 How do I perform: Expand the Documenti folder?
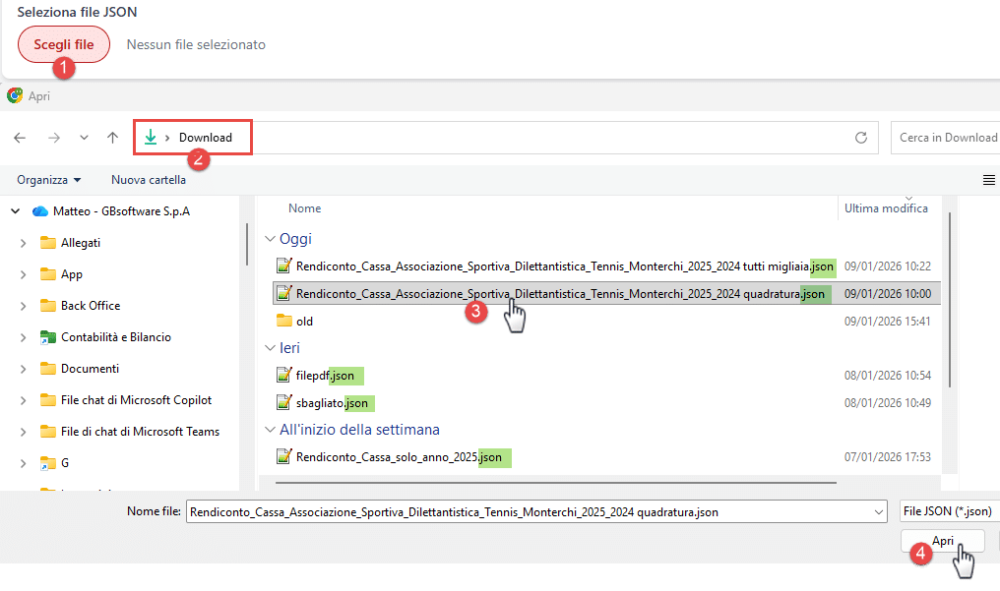point(23,369)
